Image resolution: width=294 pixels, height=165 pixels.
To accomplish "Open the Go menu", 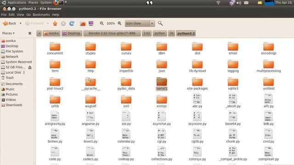I will pyautogui.click(x=28, y=15).
